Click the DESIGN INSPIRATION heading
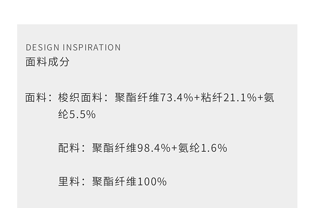Image resolution: width=315 pixels, height=208 pixels. [x=73, y=47]
